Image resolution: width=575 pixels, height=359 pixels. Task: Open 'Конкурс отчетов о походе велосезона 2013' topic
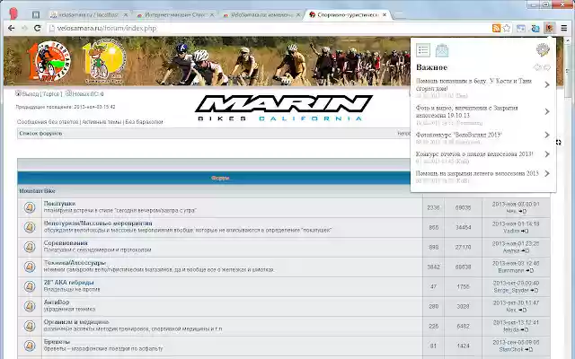pyautogui.click(x=474, y=154)
